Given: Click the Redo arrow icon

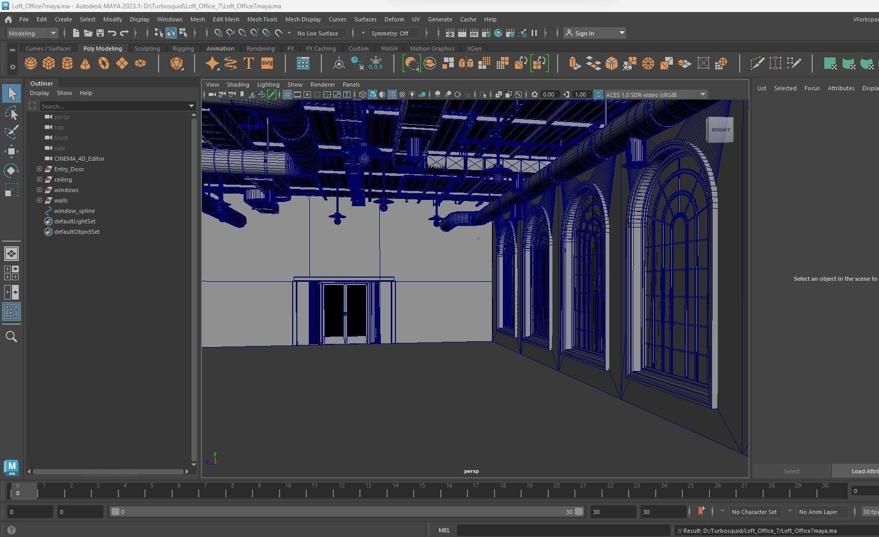Looking at the screenshot, I should point(124,33).
